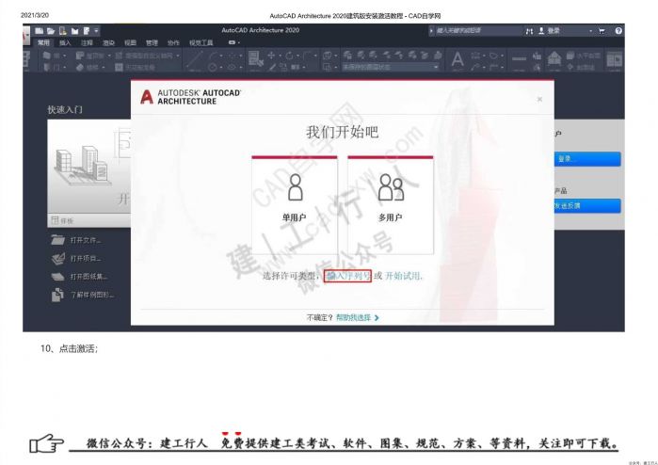Viewport: 658px width, 465px height.
Task: Click 了解样例图形 on start page
Action: 83,295
